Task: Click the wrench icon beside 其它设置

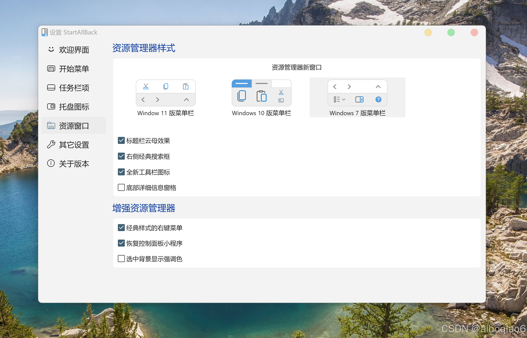Action: coord(51,144)
